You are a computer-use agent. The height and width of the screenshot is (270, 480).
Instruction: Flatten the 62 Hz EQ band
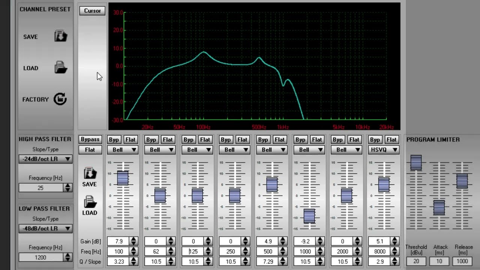[x=168, y=139]
